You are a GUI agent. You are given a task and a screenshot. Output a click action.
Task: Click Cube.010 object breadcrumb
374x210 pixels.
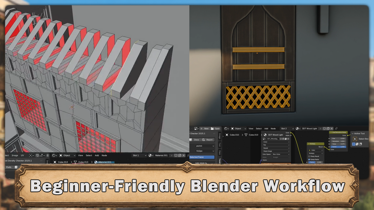click(x=232, y=135)
